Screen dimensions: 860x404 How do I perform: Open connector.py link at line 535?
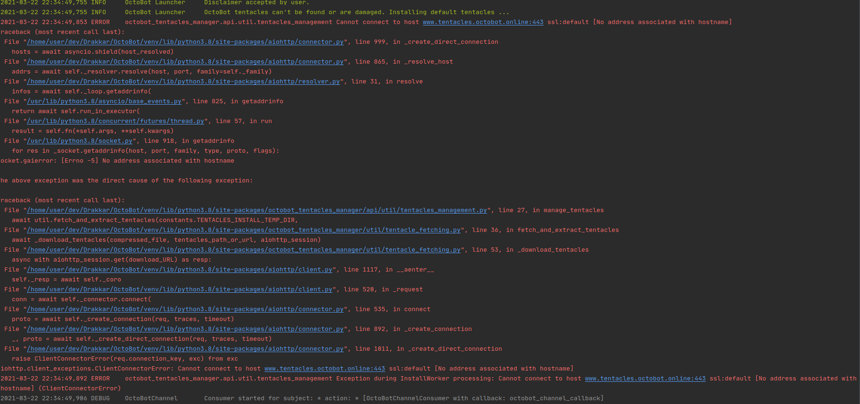click(185, 309)
